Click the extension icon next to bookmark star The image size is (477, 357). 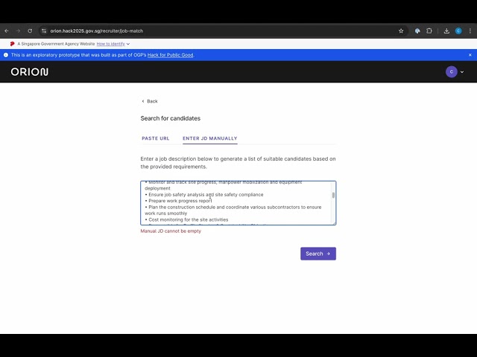click(417, 31)
